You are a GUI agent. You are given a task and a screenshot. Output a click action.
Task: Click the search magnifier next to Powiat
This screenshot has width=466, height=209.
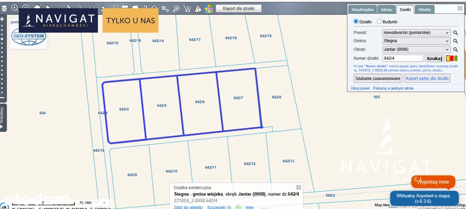(456, 33)
